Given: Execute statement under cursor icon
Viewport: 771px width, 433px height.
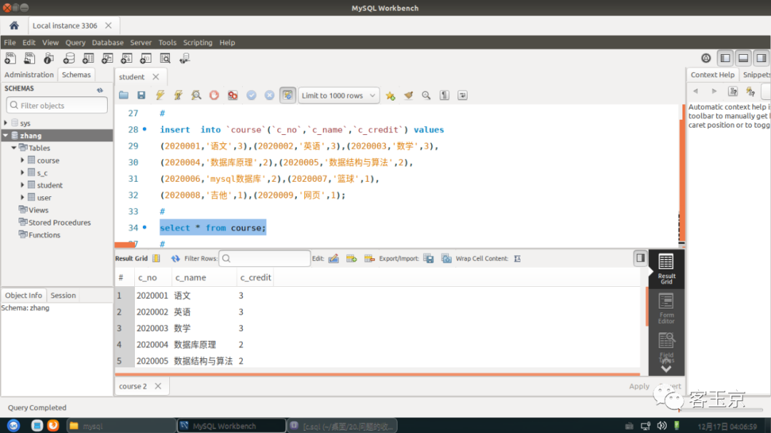Looking at the screenshot, I should pyautogui.click(x=178, y=96).
